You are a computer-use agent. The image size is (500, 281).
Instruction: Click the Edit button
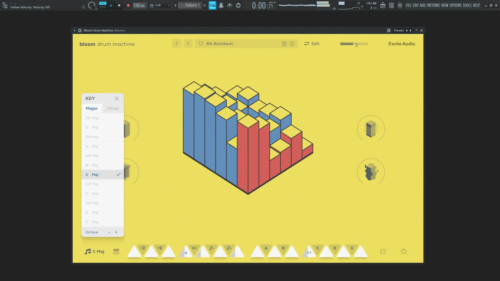(312, 44)
